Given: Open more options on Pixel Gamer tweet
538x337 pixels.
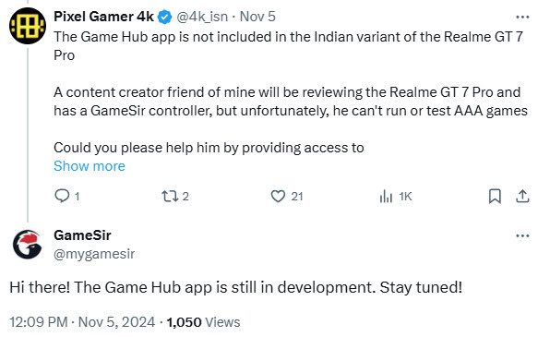Looking at the screenshot, I should [x=522, y=17].
